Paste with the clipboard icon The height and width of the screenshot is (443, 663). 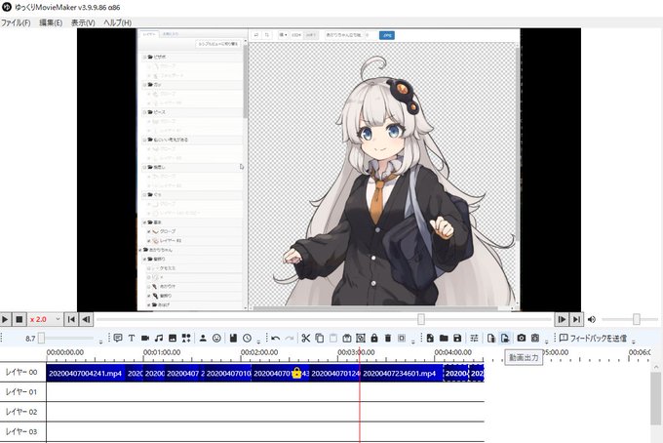[333, 338]
